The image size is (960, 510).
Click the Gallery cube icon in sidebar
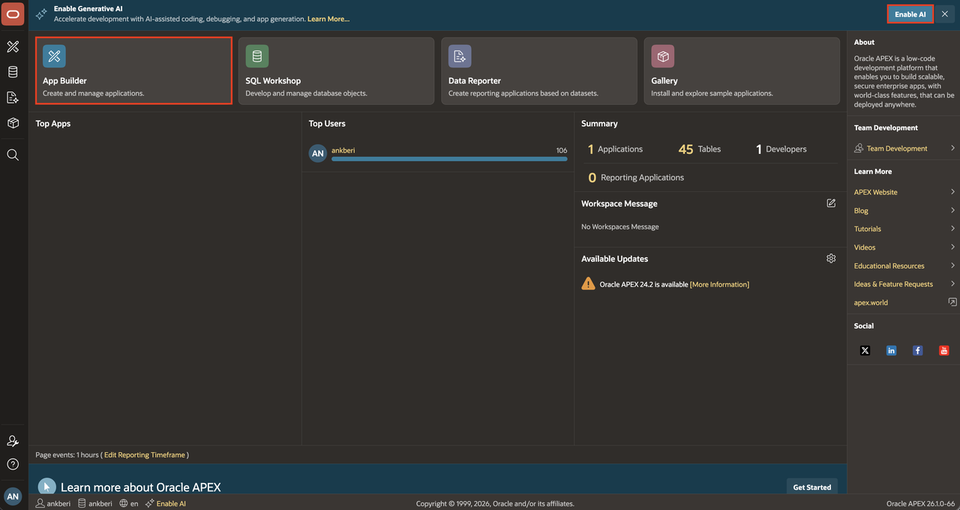pyautogui.click(x=13, y=123)
